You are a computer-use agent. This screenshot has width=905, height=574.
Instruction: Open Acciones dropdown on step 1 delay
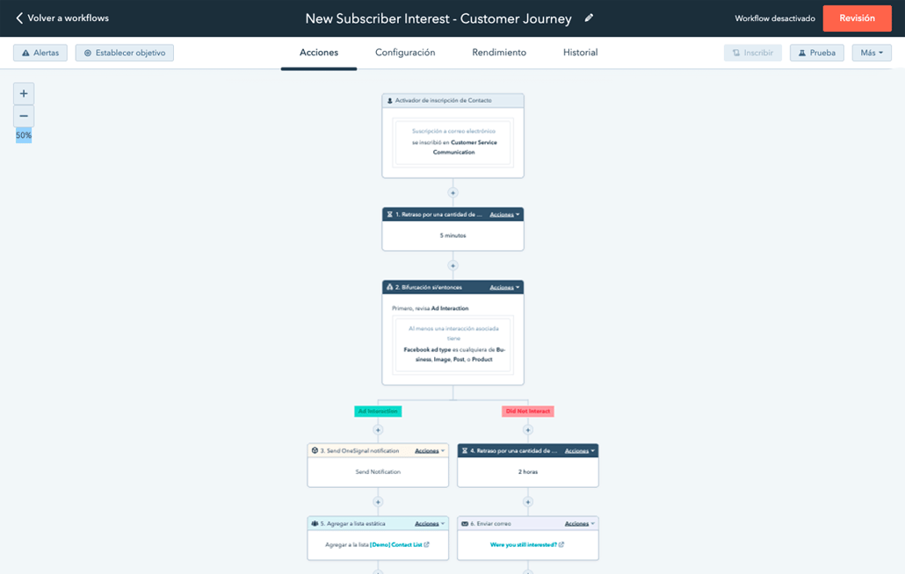coord(504,214)
